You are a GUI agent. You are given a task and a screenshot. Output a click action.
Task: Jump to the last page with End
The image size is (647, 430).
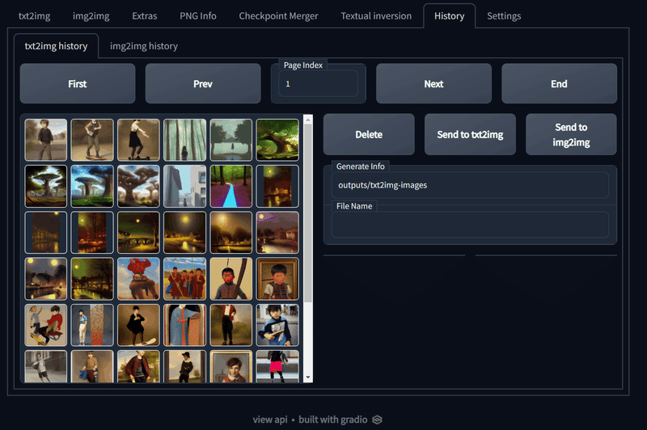559,84
